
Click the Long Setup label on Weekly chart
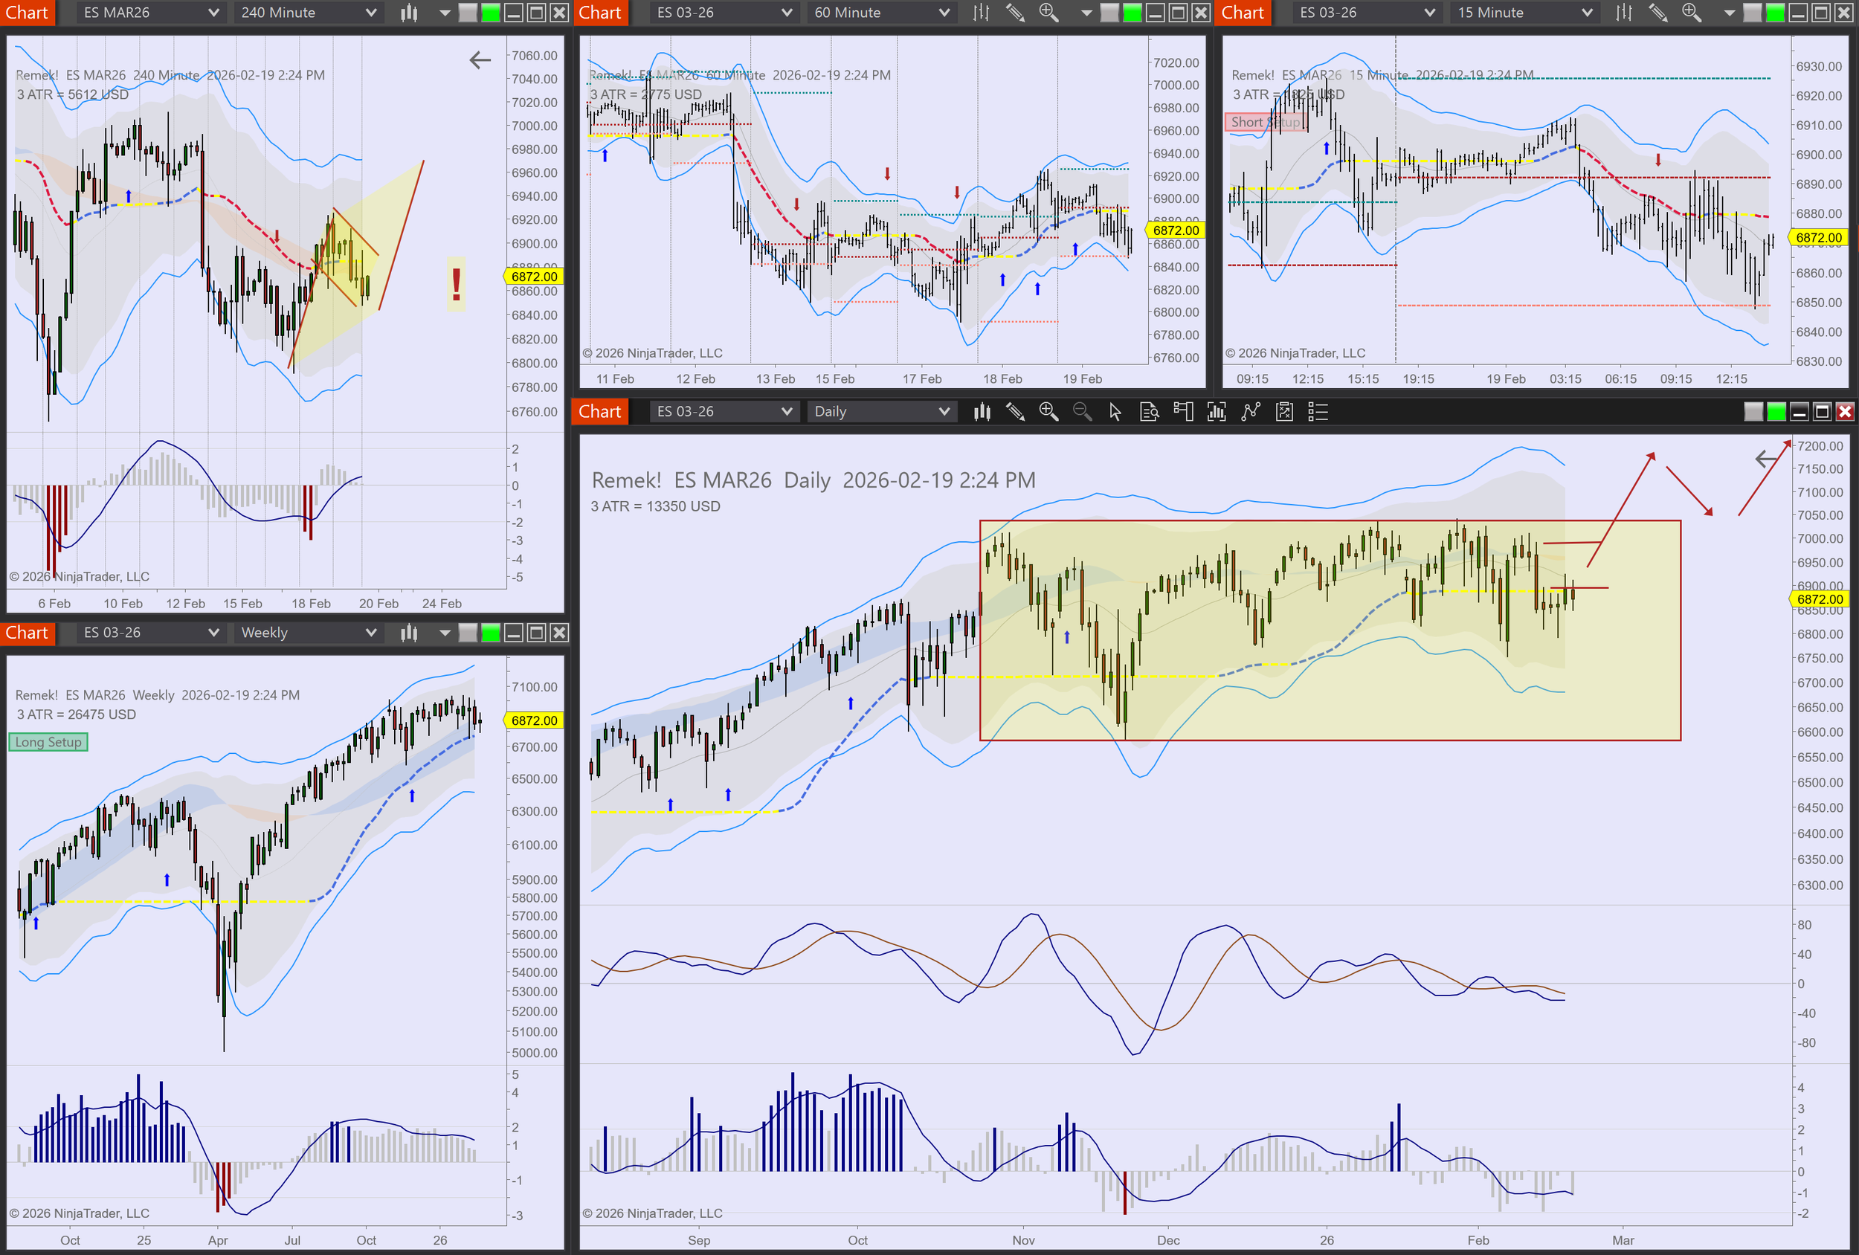point(48,742)
